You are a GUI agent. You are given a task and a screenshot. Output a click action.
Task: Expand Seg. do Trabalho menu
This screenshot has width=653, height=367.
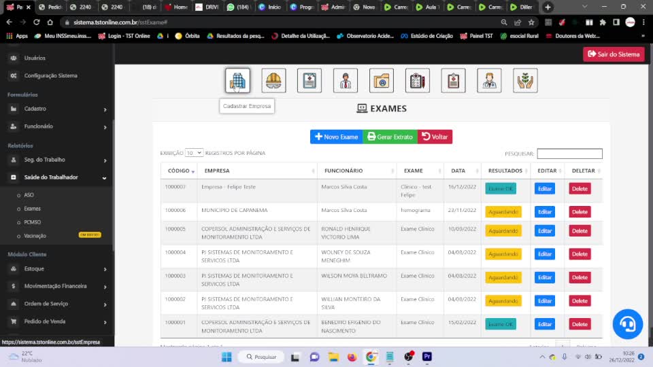56,160
